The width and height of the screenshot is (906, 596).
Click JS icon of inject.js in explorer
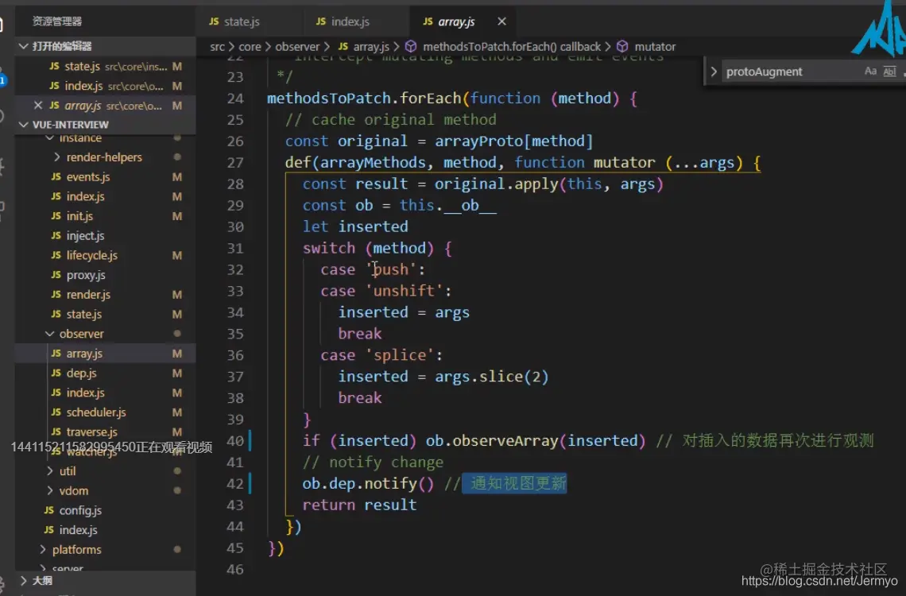56,236
